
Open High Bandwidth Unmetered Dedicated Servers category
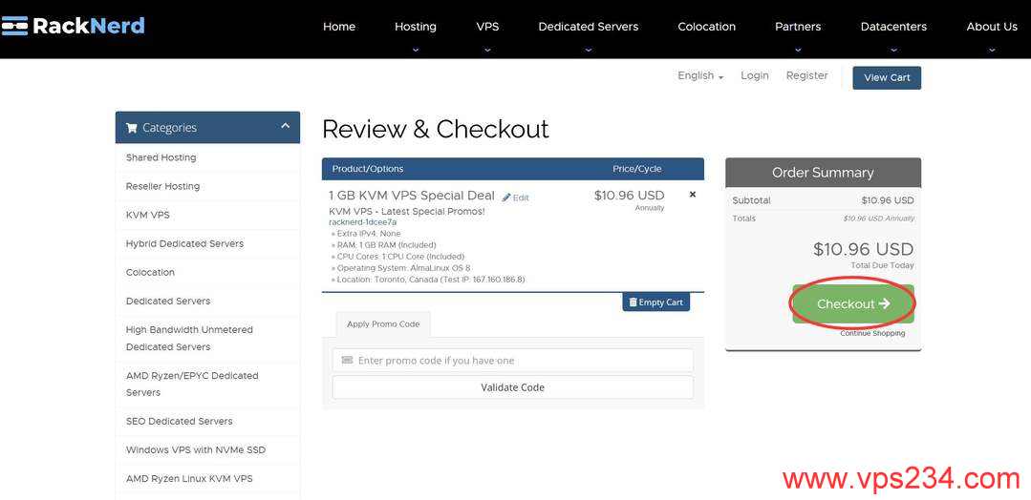[x=207, y=339]
